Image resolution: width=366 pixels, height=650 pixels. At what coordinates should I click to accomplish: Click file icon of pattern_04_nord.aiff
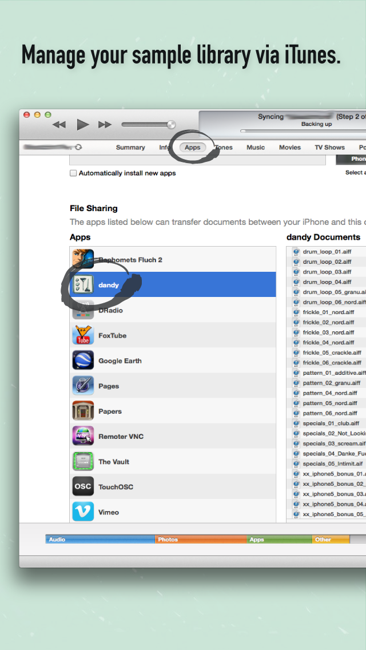296,393
